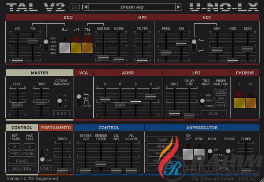Click the VCF RES slider handle

(x=181, y=43)
